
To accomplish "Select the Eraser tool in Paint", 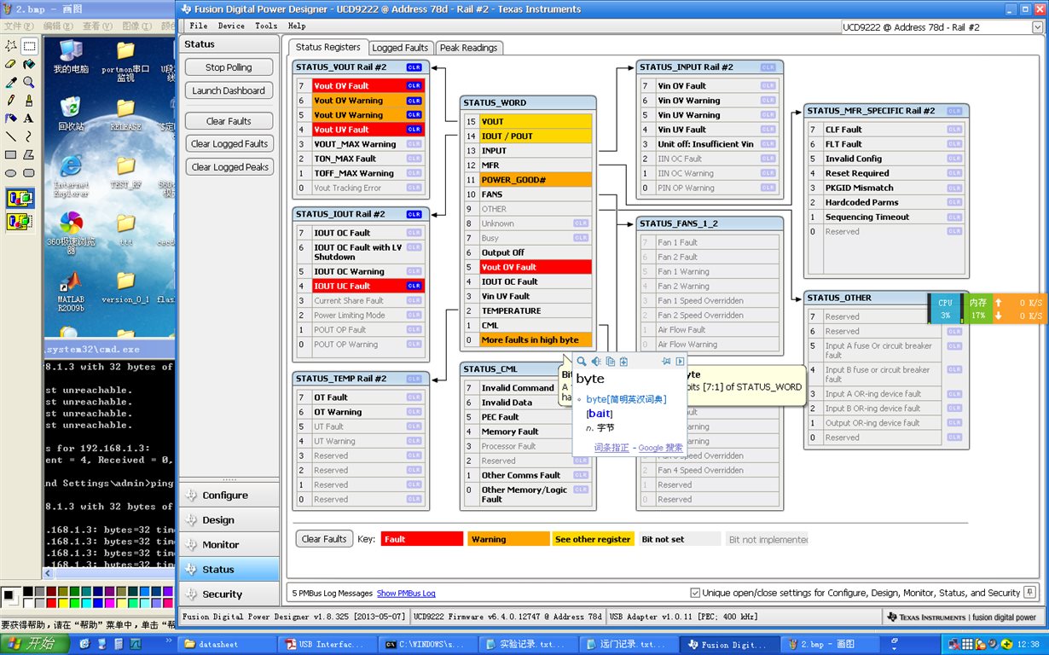I will click(11, 64).
